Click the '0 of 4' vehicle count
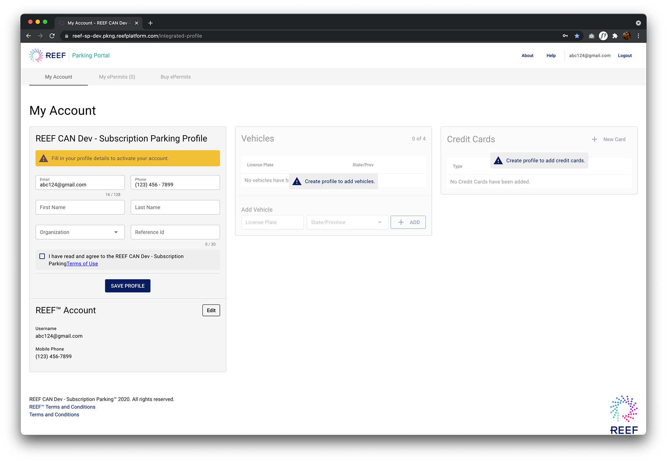The image size is (667, 462). [x=419, y=138]
